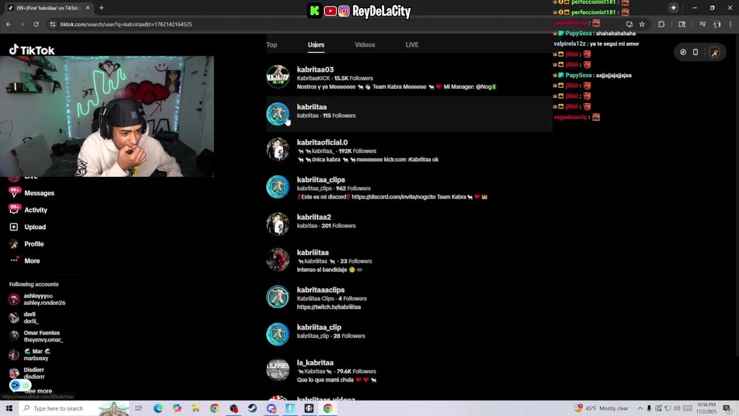
Task: Open ashley.rondon26 following account
Action: [x=37, y=299]
